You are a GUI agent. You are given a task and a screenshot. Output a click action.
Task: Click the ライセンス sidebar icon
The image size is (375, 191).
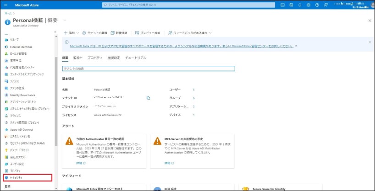pyautogui.click(x=6, y=116)
